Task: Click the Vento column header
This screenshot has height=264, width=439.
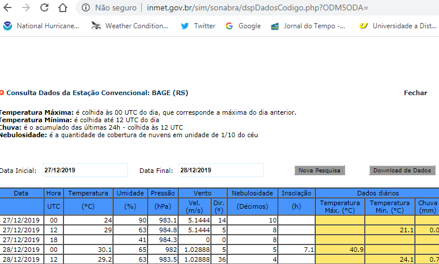Action: [x=202, y=193]
